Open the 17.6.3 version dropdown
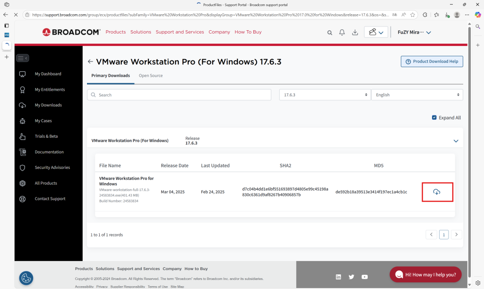This screenshot has height=289, width=484. click(325, 95)
